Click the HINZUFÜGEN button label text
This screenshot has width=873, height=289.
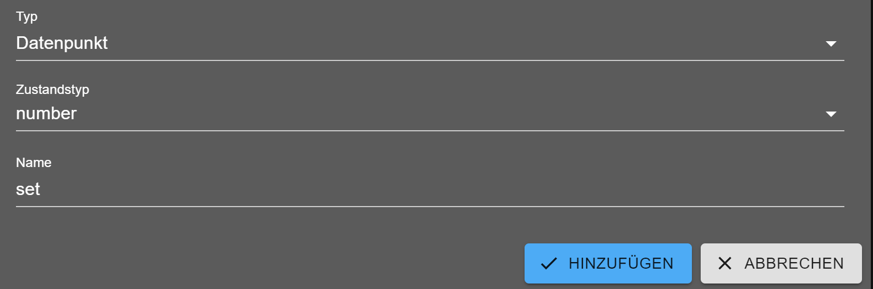point(621,264)
